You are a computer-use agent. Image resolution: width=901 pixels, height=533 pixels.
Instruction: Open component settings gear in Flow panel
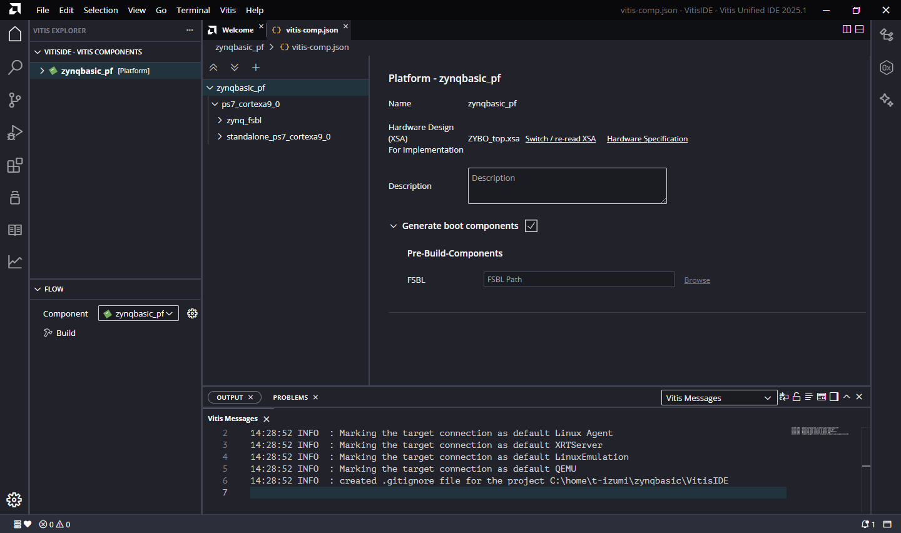click(x=192, y=313)
